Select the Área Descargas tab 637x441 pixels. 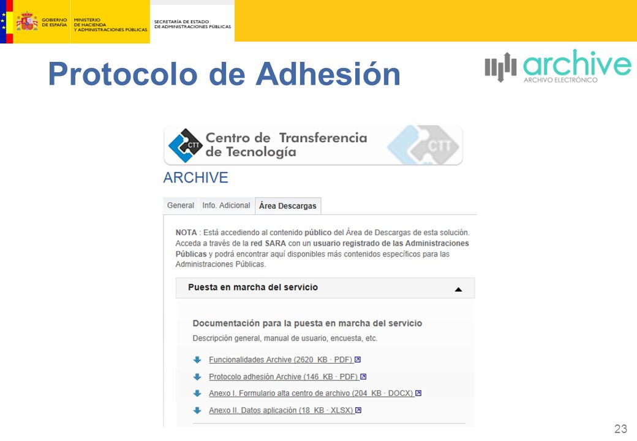(288, 206)
